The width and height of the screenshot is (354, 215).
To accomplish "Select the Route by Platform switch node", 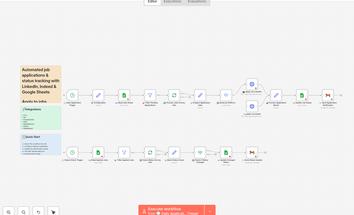I will (226, 95).
